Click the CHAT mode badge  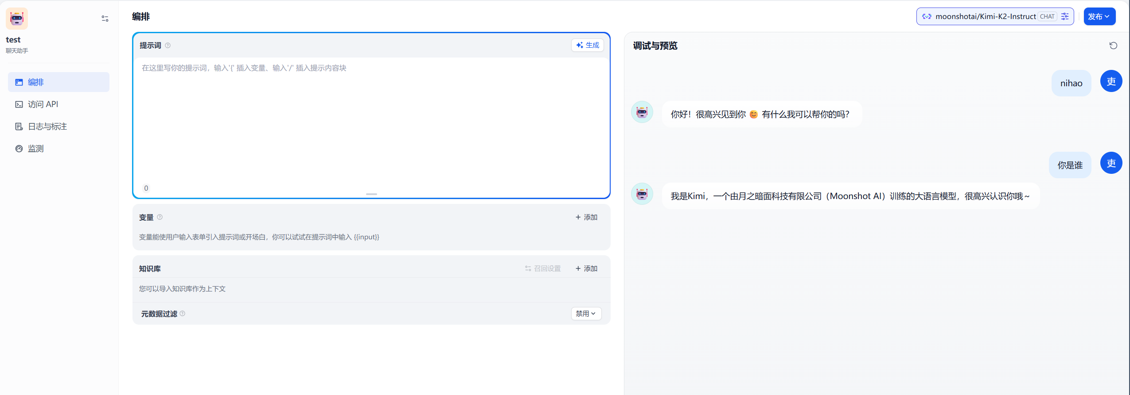tap(1047, 16)
